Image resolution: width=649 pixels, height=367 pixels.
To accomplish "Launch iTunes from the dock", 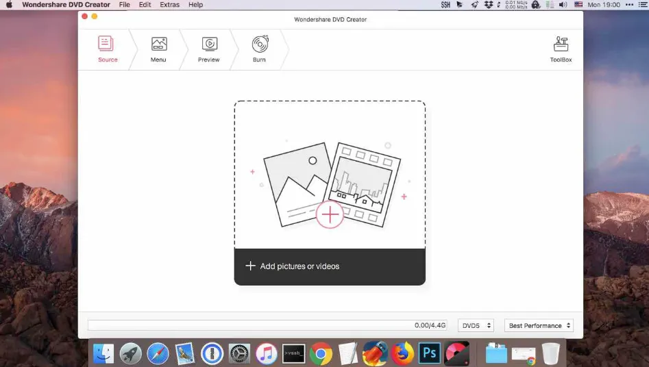I will 266,354.
